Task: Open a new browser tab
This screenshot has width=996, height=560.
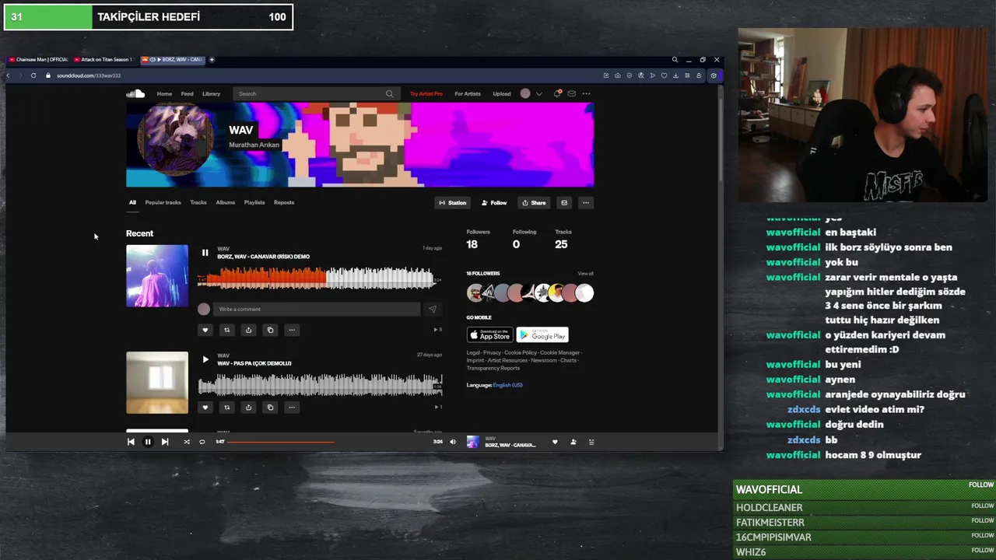Action: point(212,59)
